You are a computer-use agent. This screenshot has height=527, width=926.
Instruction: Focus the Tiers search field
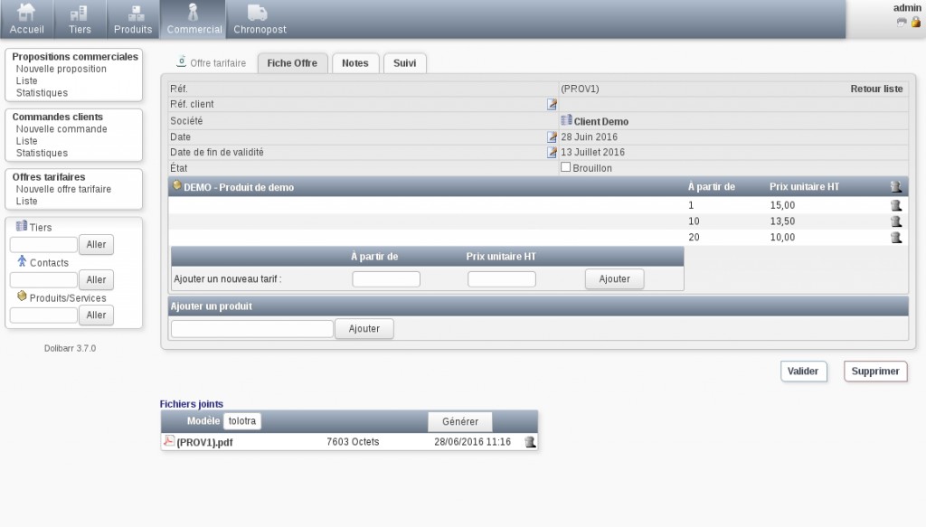tap(43, 245)
